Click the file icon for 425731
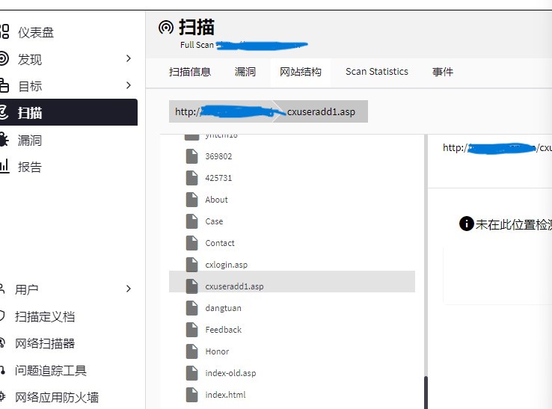This screenshot has height=409, width=552. pyautogui.click(x=192, y=178)
